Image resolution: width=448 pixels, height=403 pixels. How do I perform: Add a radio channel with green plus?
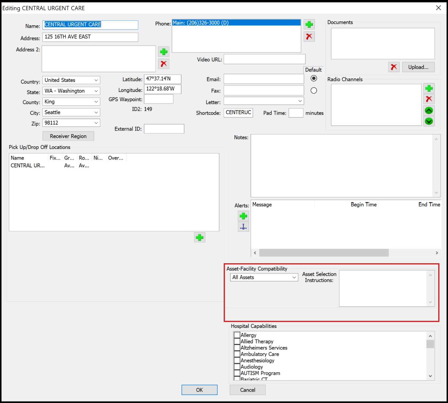pyautogui.click(x=429, y=88)
